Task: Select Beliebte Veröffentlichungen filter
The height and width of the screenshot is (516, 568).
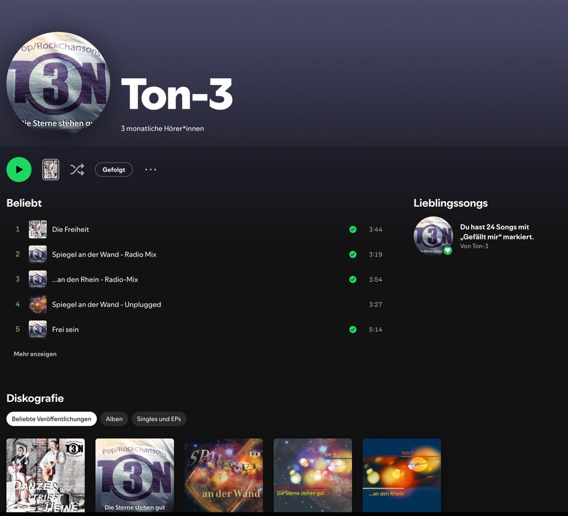Action: (x=51, y=419)
